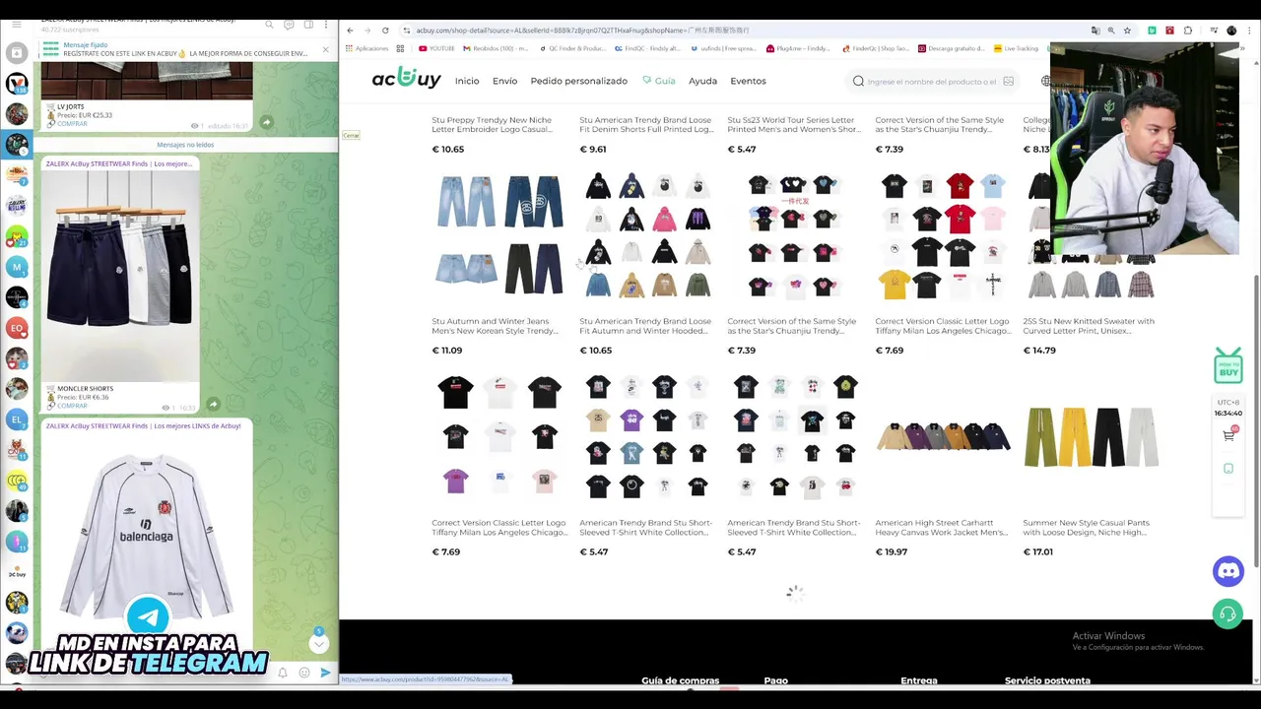Open the Entrega footer link

[x=919, y=680]
